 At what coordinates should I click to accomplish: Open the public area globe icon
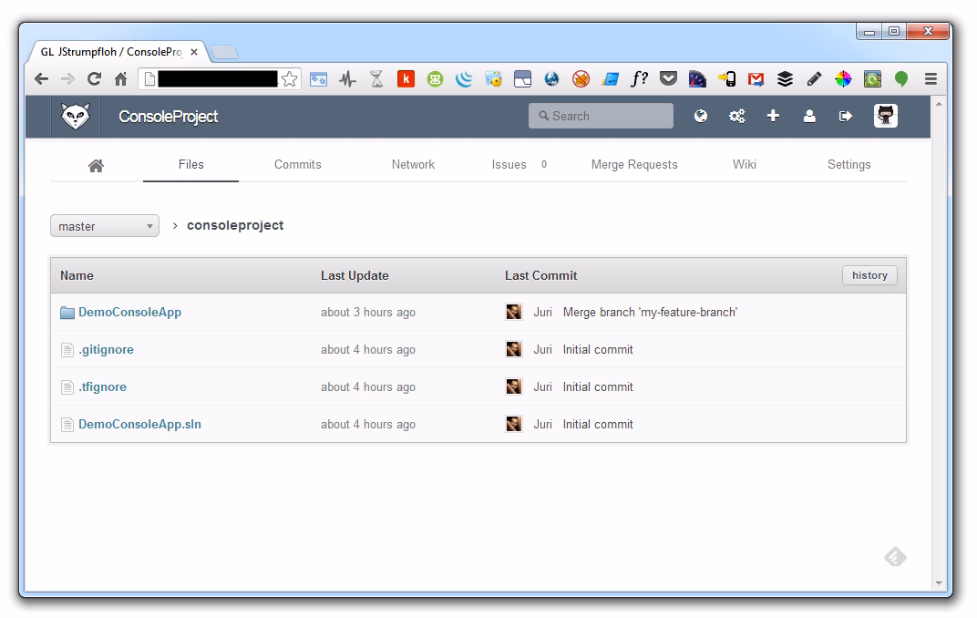click(701, 116)
